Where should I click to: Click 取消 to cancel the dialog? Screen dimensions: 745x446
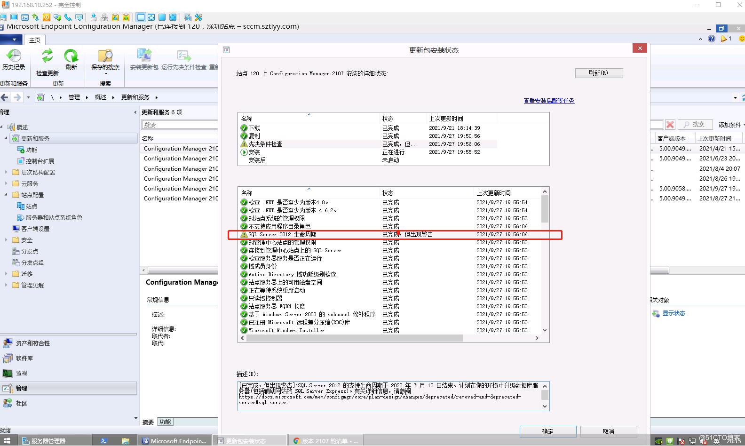point(609,431)
